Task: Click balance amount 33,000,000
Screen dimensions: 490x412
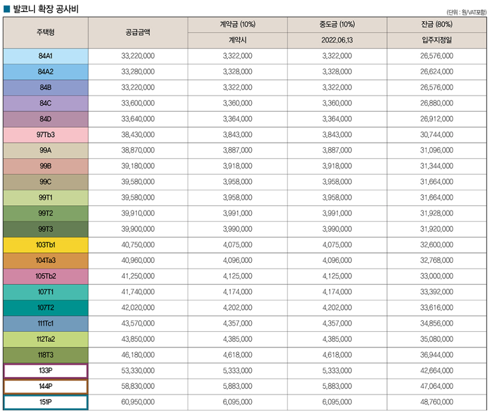Action: click(x=437, y=276)
